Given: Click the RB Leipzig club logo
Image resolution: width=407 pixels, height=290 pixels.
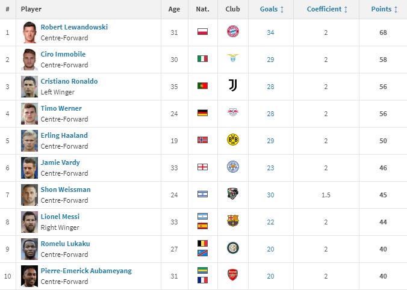Looking at the screenshot, I should point(233,113).
